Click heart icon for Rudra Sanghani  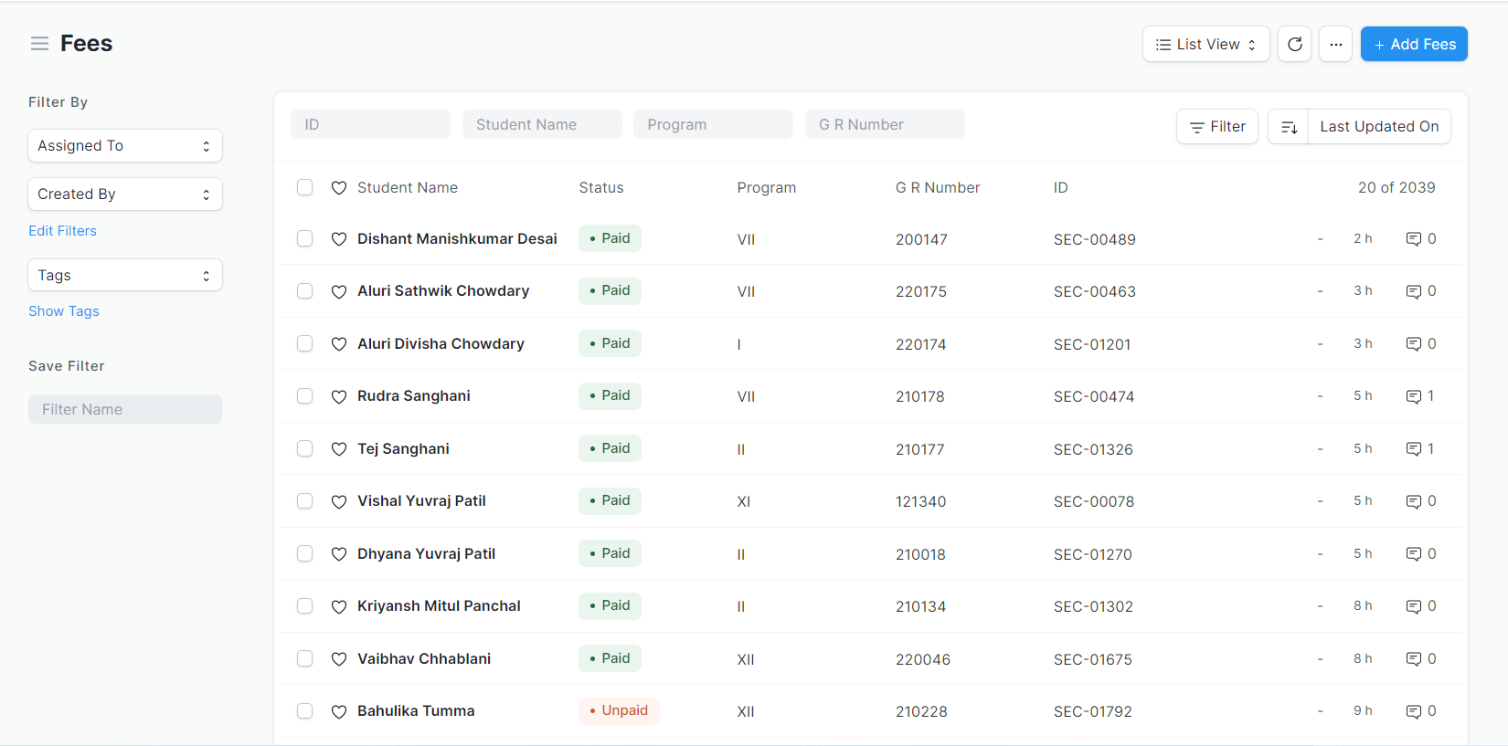coord(338,396)
